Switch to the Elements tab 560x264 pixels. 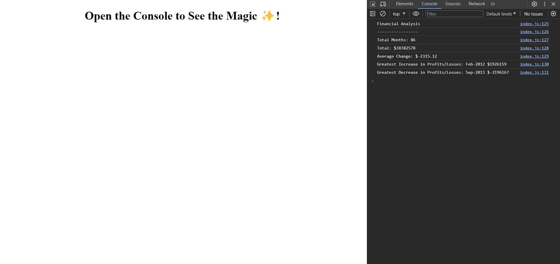click(x=404, y=4)
